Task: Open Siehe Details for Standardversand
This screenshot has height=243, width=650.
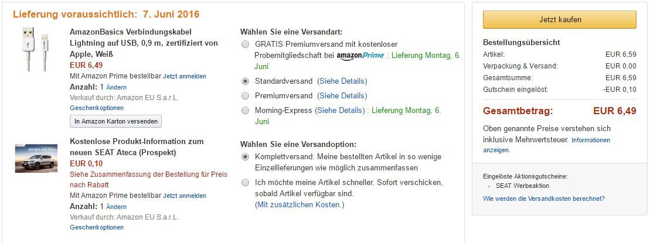Action: (342, 81)
